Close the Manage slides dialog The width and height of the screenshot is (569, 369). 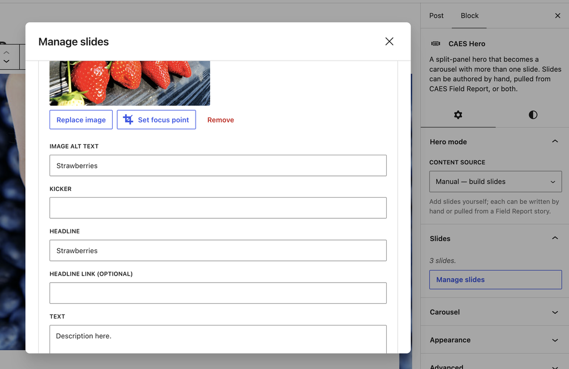coord(389,41)
